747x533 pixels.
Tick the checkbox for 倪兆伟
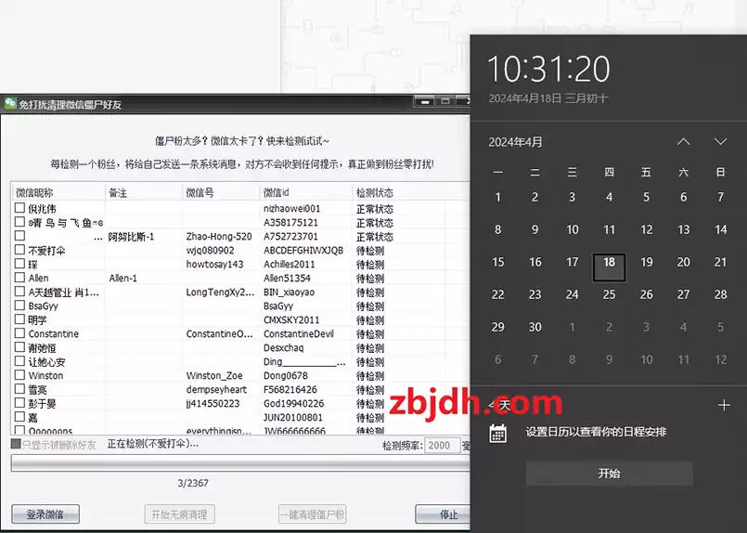coord(19,208)
